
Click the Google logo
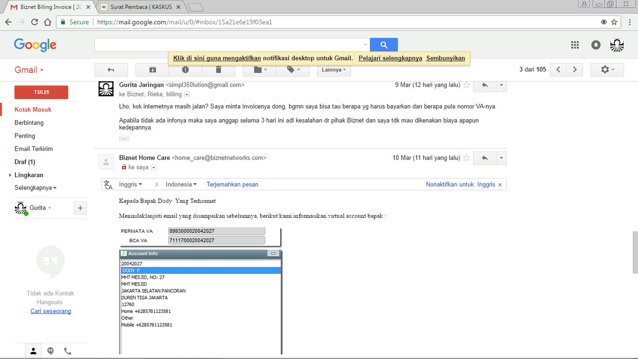click(x=35, y=45)
